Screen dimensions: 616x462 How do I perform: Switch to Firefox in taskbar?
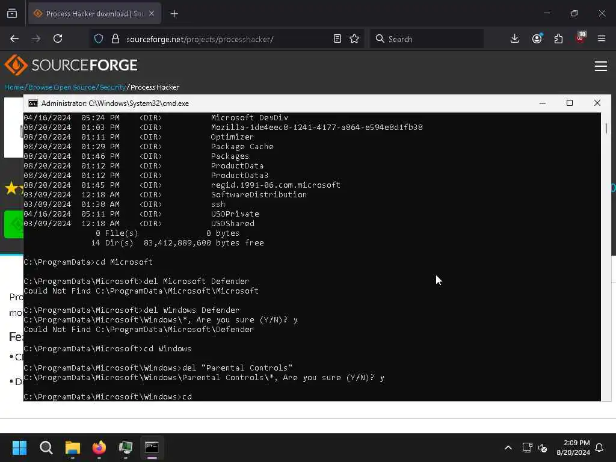click(x=99, y=448)
